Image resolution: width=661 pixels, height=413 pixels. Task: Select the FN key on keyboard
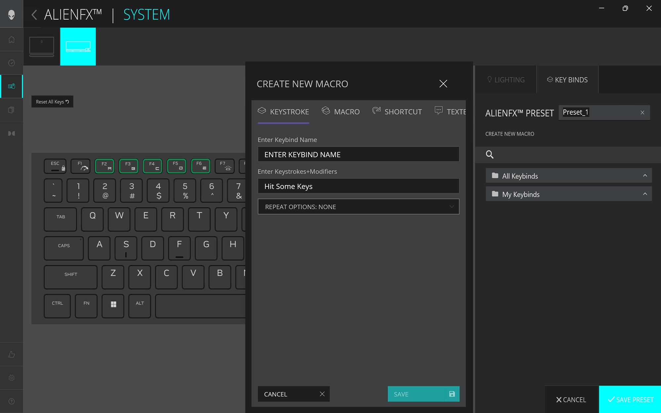(86, 306)
